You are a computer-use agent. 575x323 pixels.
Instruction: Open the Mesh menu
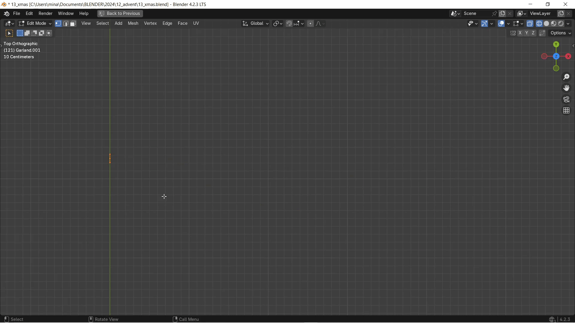click(133, 23)
